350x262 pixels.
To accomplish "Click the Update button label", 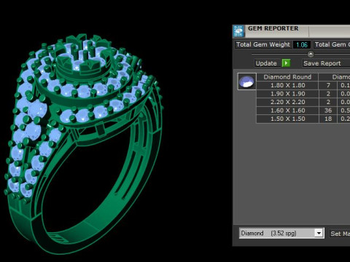I will click(266, 63).
